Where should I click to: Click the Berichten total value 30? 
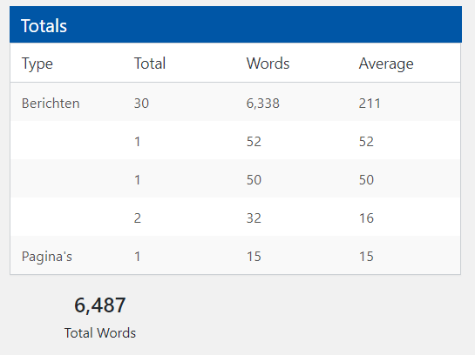pos(141,104)
